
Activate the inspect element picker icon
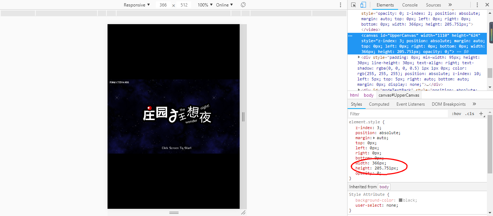click(353, 5)
